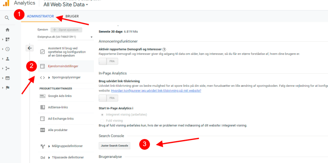This screenshot has height=163, width=328.
Task: Expand Audience section arrow in sidebar
Action: tap(3, 59)
